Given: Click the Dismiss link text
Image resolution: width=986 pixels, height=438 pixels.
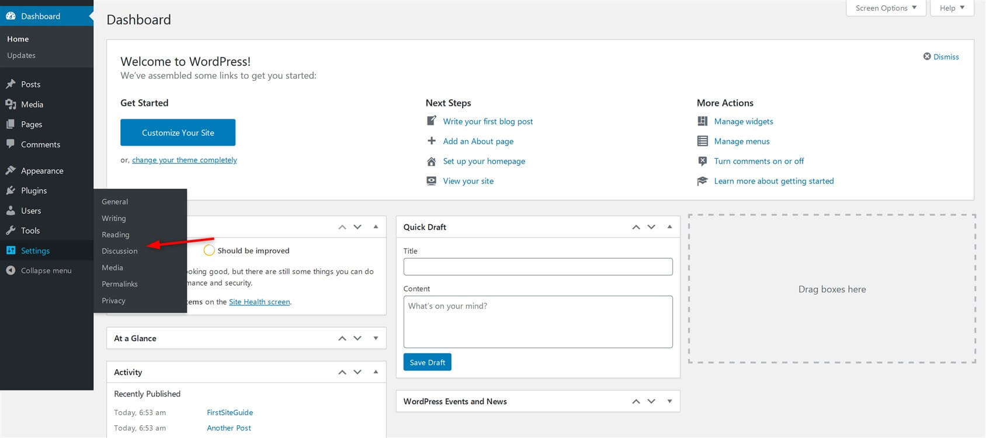Looking at the screenshot, I should tap(946, 57).
